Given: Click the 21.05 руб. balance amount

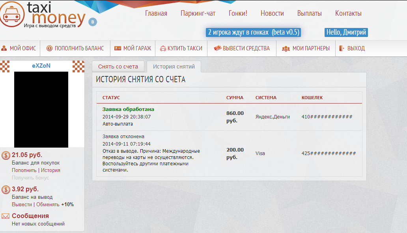Looking at the screenshot, I should (27, 155).
